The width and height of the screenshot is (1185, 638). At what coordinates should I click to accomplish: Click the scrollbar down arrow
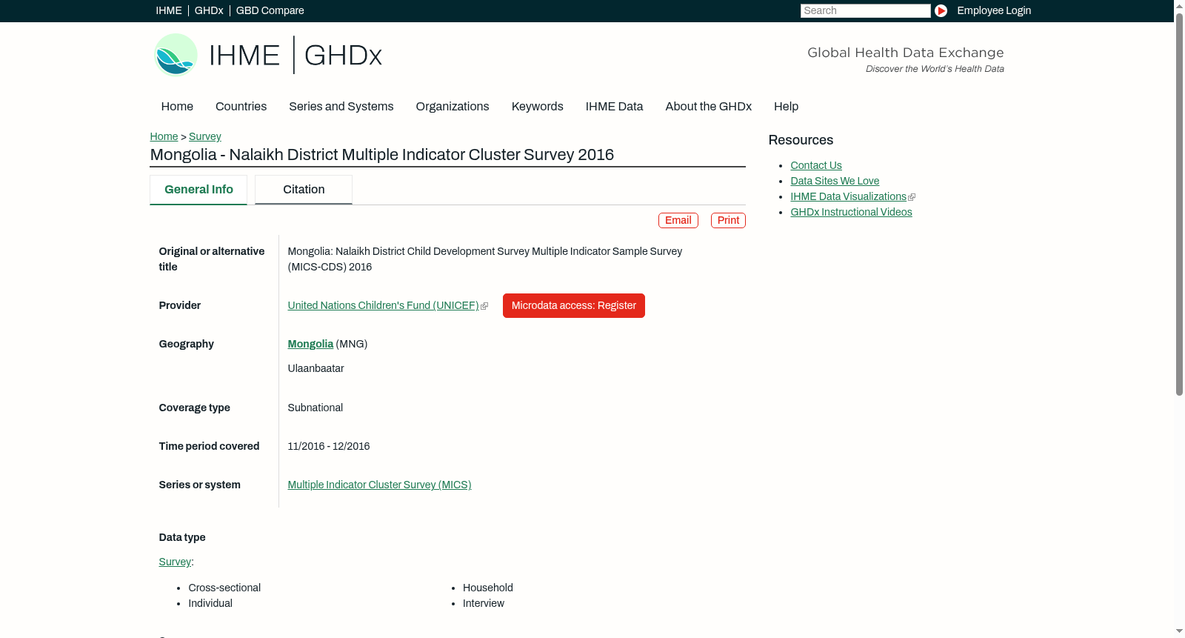click(x=1179, y=632)
